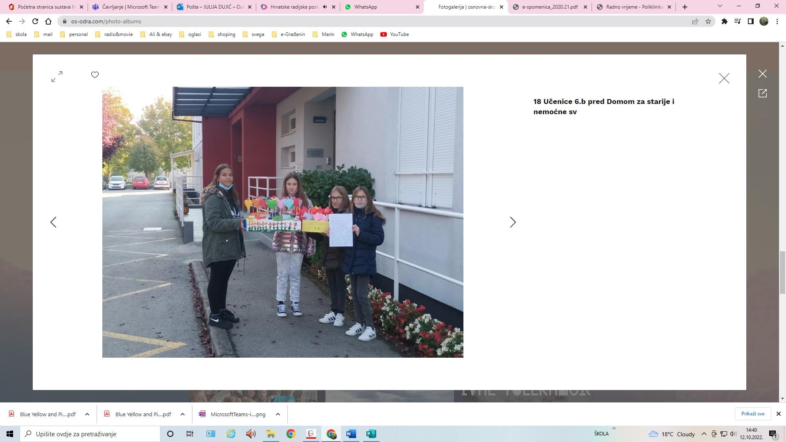Reload the current page
The height and width of the screenshot is (442, 786).
click(x=35, y=21)
